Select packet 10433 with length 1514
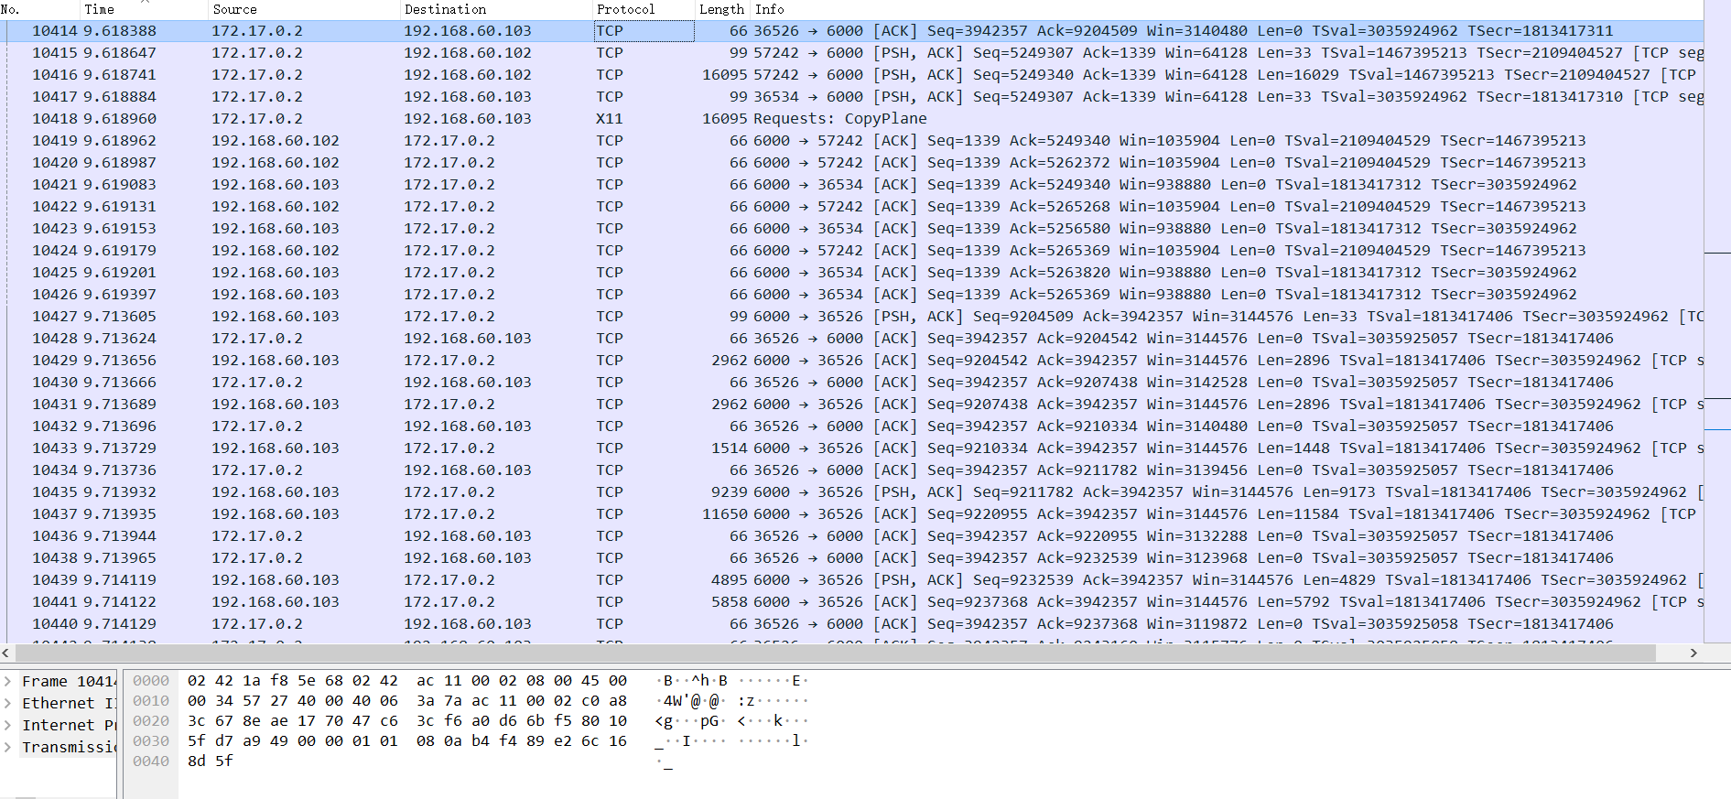Screen dimensions: 1731x799 point(851,448)
